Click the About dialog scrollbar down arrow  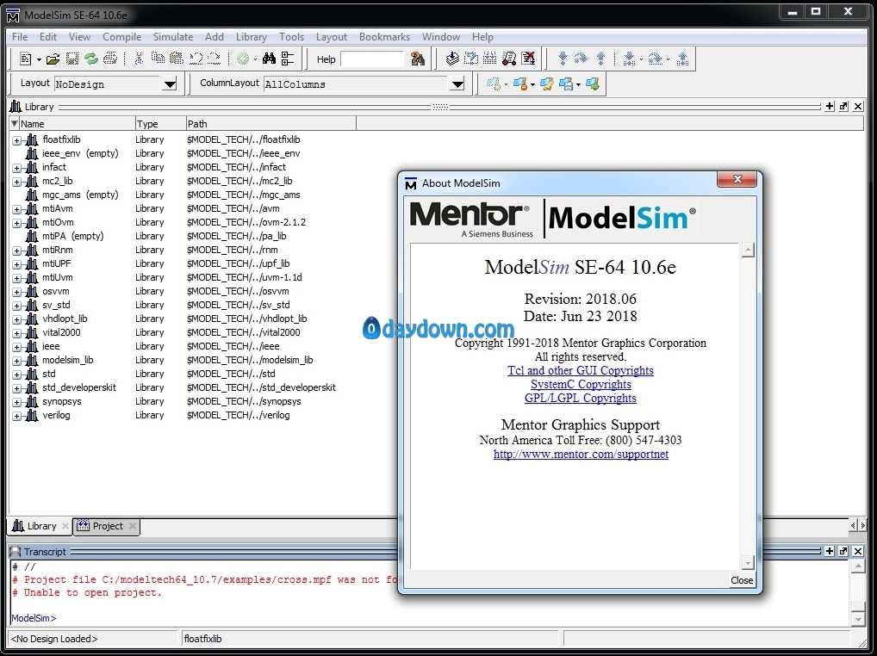coord(748,562)
